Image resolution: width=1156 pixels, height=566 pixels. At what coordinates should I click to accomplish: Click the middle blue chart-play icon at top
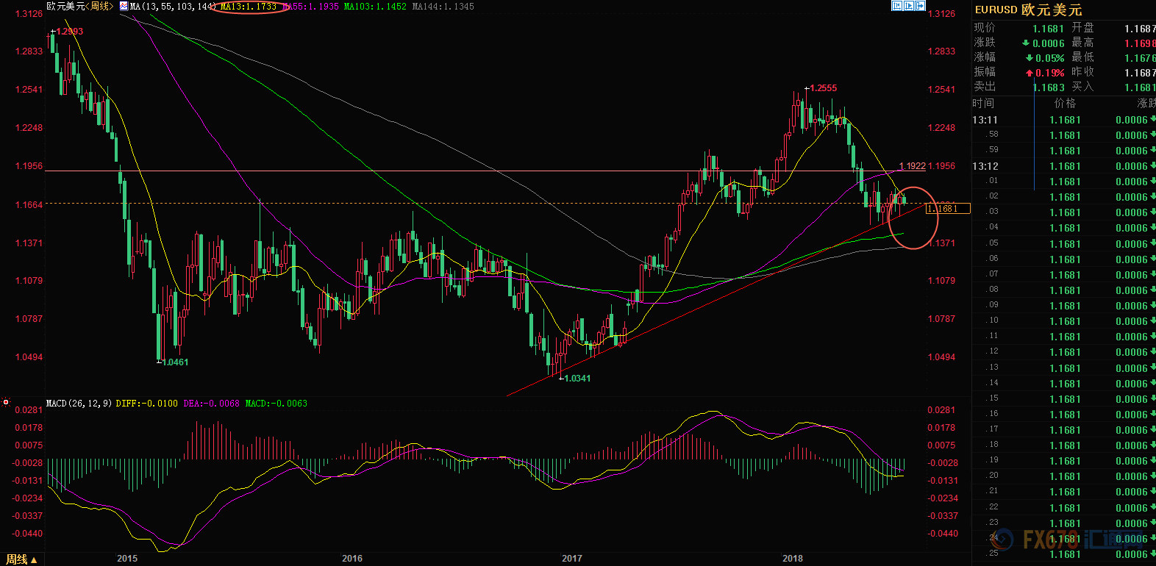pos(909,6)
